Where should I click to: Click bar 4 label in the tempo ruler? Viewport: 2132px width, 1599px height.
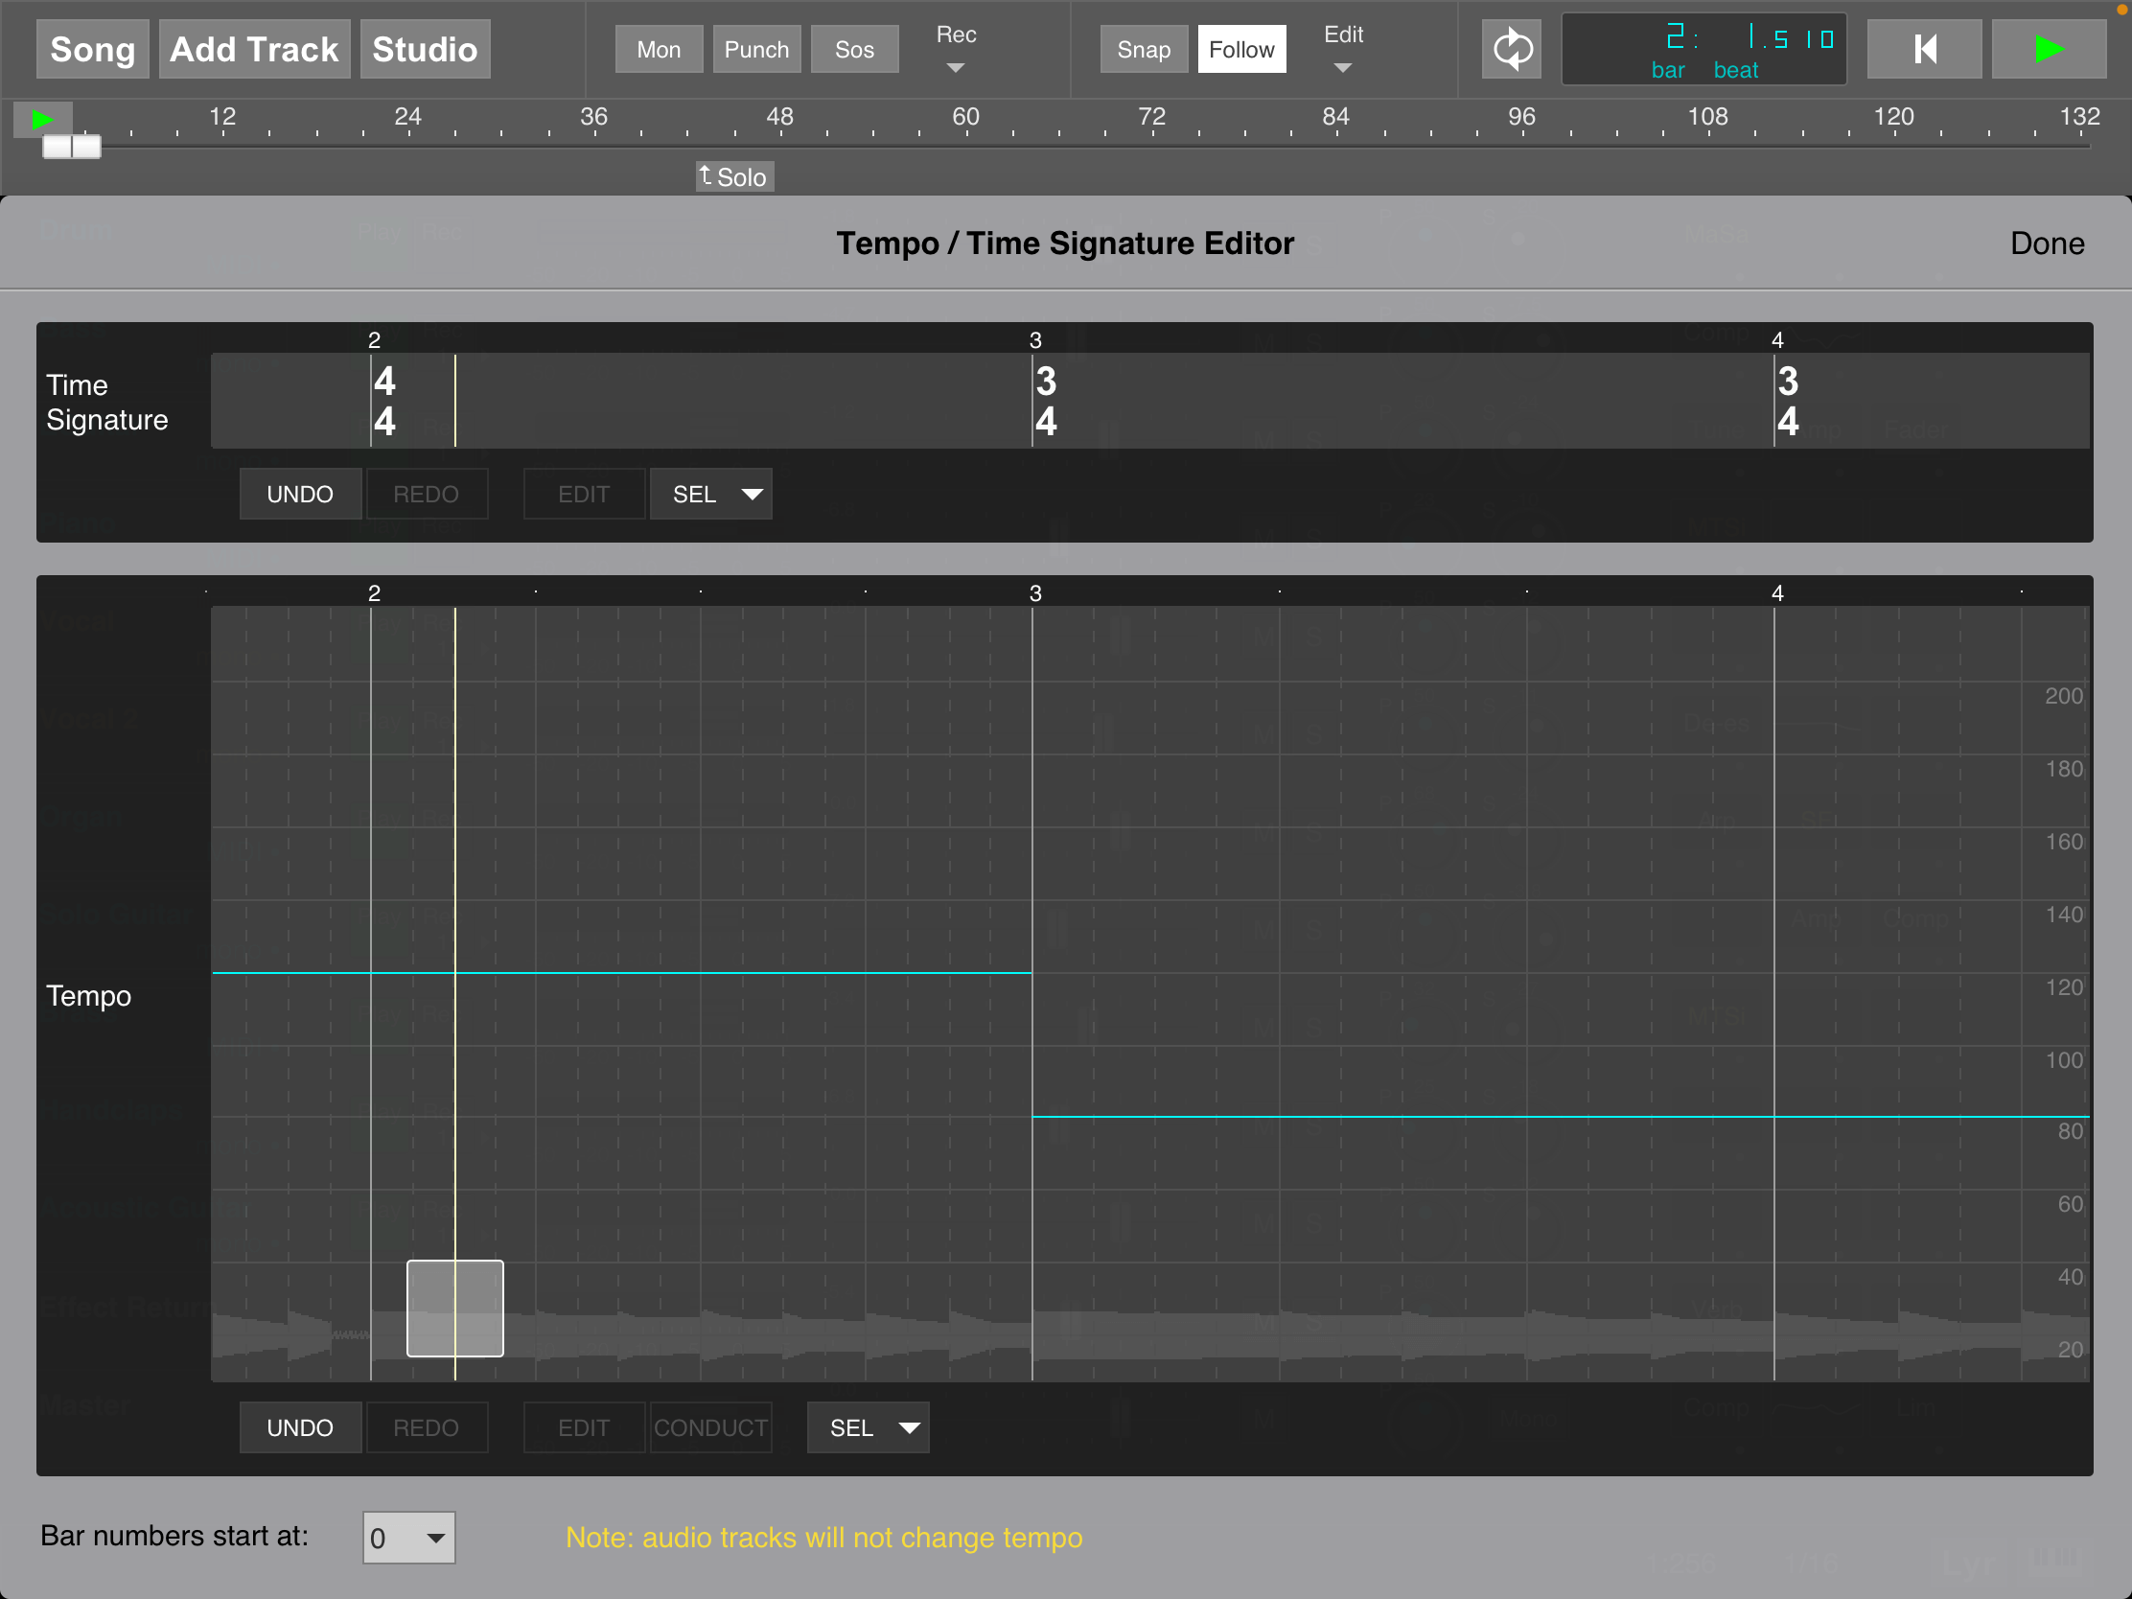coord(1777,593)
